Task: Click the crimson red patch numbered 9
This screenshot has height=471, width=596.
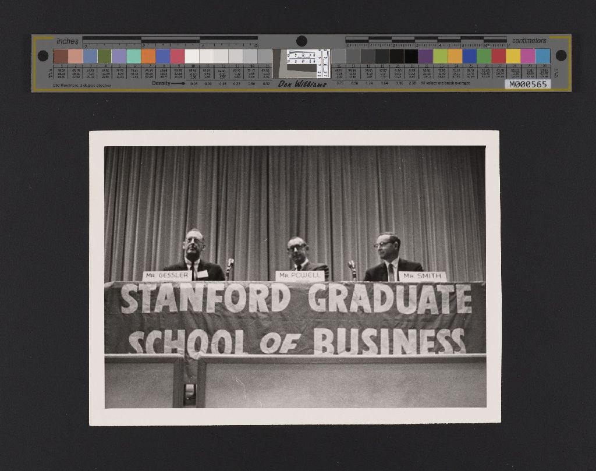Action: 178,56
